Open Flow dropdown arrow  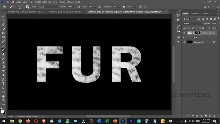pos(95,7)
